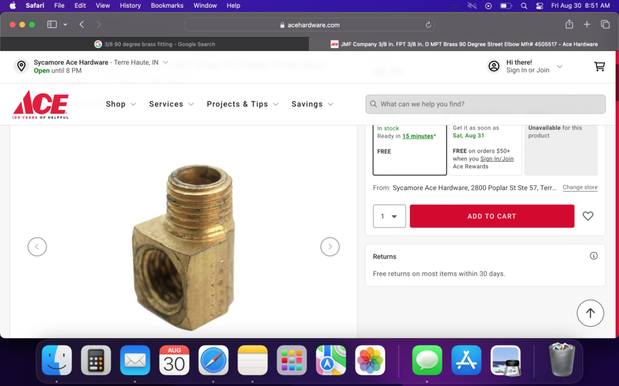Expand the Sign In or Join dropdown

coord(559,66)
